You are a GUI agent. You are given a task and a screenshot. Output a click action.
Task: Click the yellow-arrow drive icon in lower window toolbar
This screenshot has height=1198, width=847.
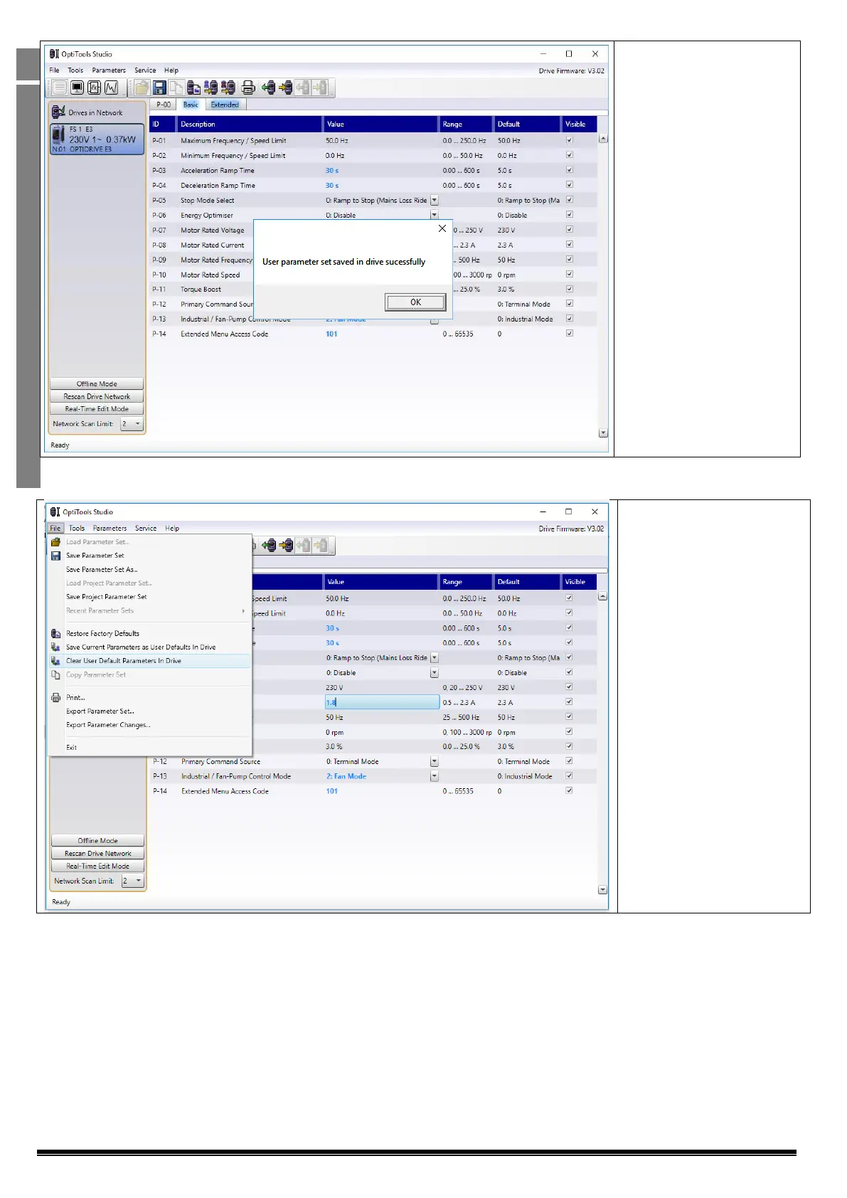pyautogui.click(x=286, y=546)
